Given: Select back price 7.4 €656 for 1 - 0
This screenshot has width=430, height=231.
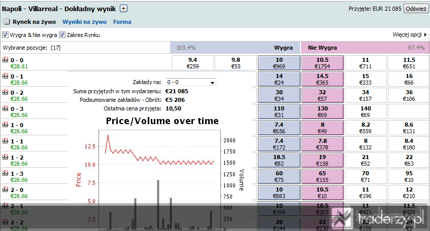Looking at the screenshot, I should (x=279, y=128).
